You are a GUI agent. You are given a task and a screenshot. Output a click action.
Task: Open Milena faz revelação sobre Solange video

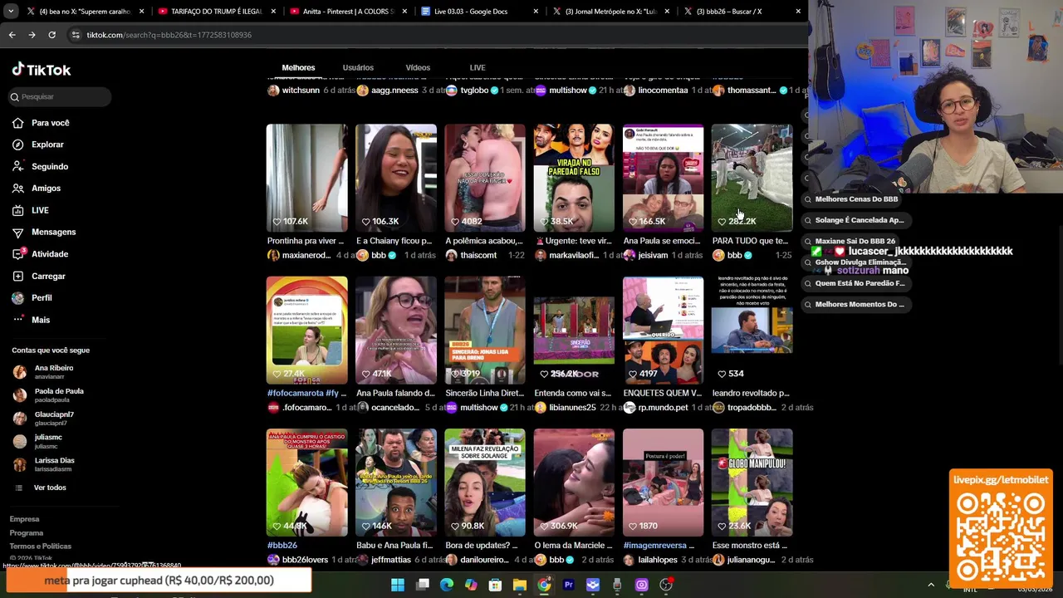pyautogui.click(x=485, y=483)
